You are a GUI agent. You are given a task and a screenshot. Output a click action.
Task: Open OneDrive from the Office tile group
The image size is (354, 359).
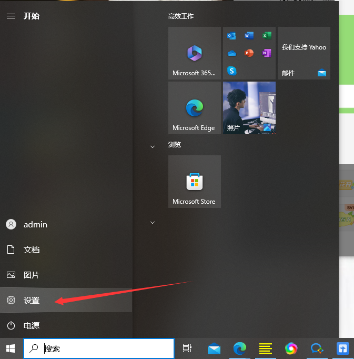pyautogui.click(x=231, y=53)
